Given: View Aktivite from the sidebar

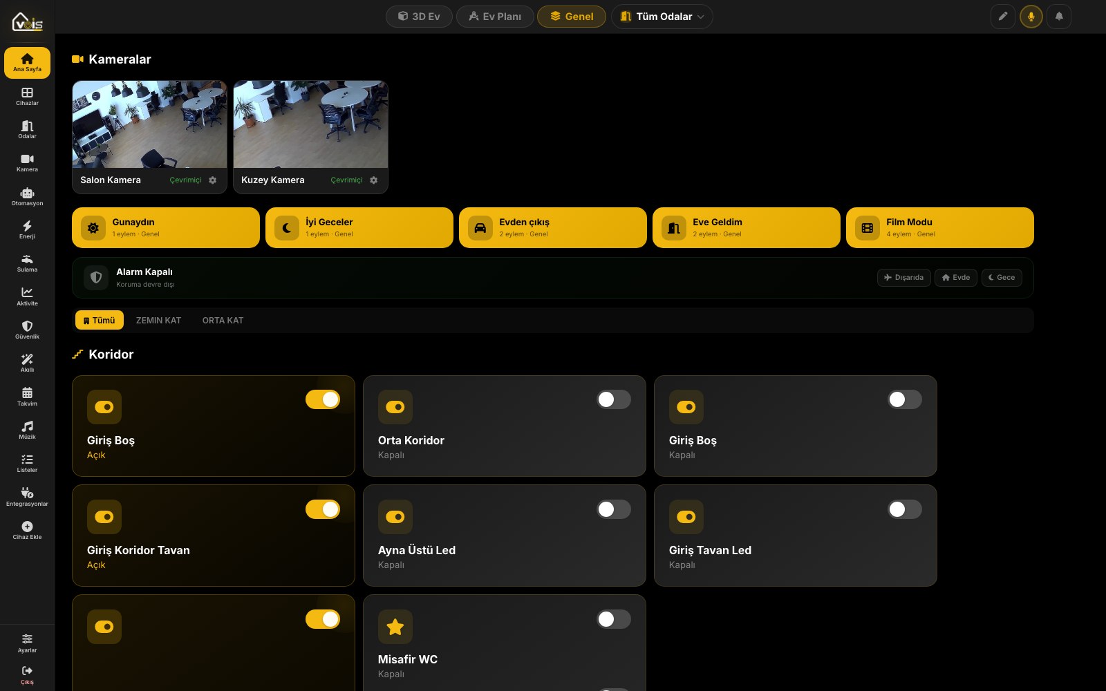Looking at the screenshot, I should click(27, 296).
